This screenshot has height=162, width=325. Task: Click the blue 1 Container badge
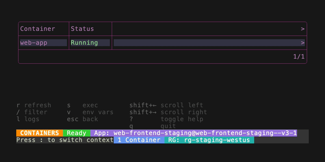click(x=139, y=140)
